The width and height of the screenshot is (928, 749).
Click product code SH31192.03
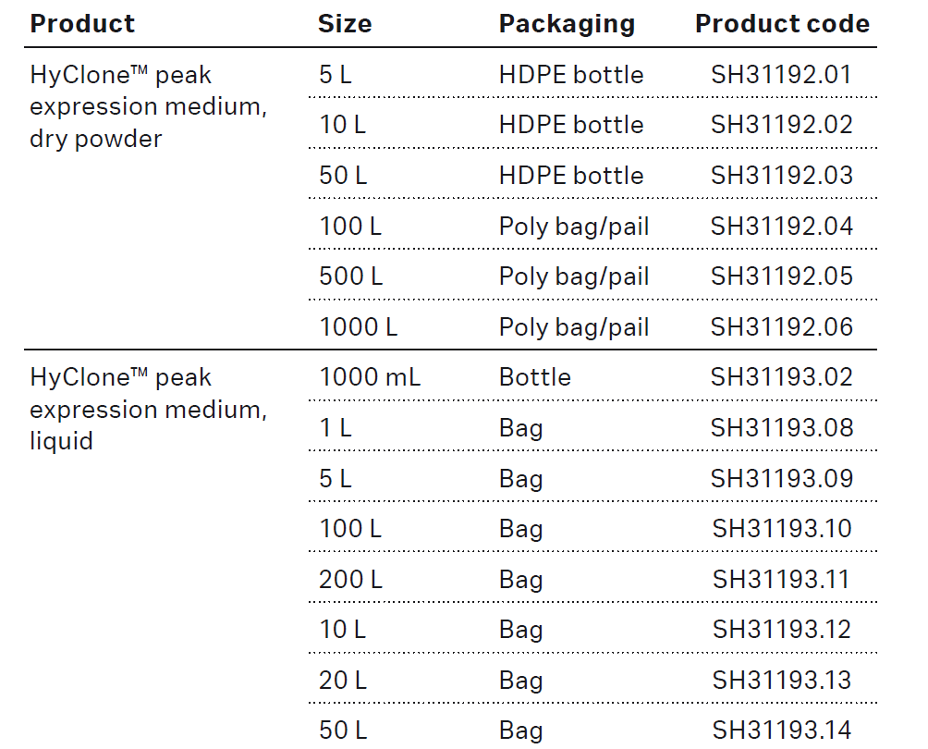point(781,176)
